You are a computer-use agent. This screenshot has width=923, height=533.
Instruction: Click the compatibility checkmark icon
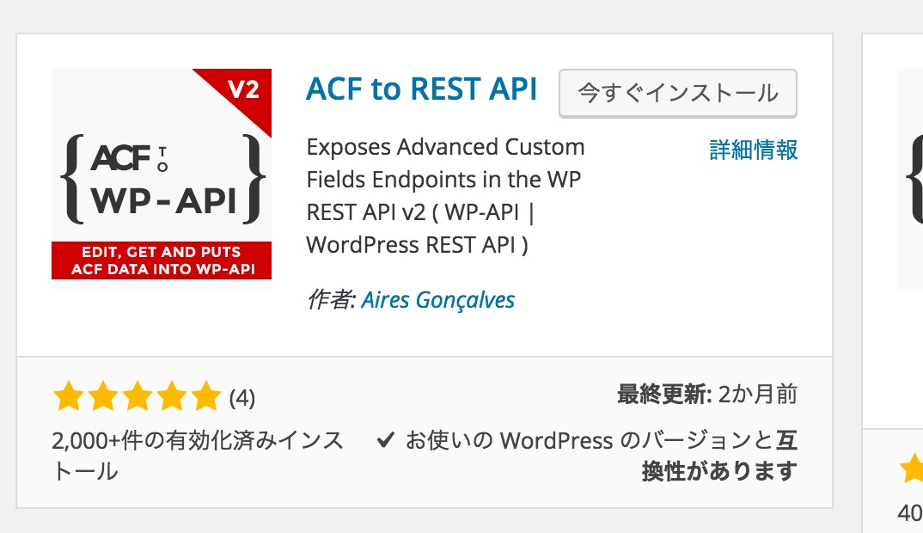click(386, 439)
